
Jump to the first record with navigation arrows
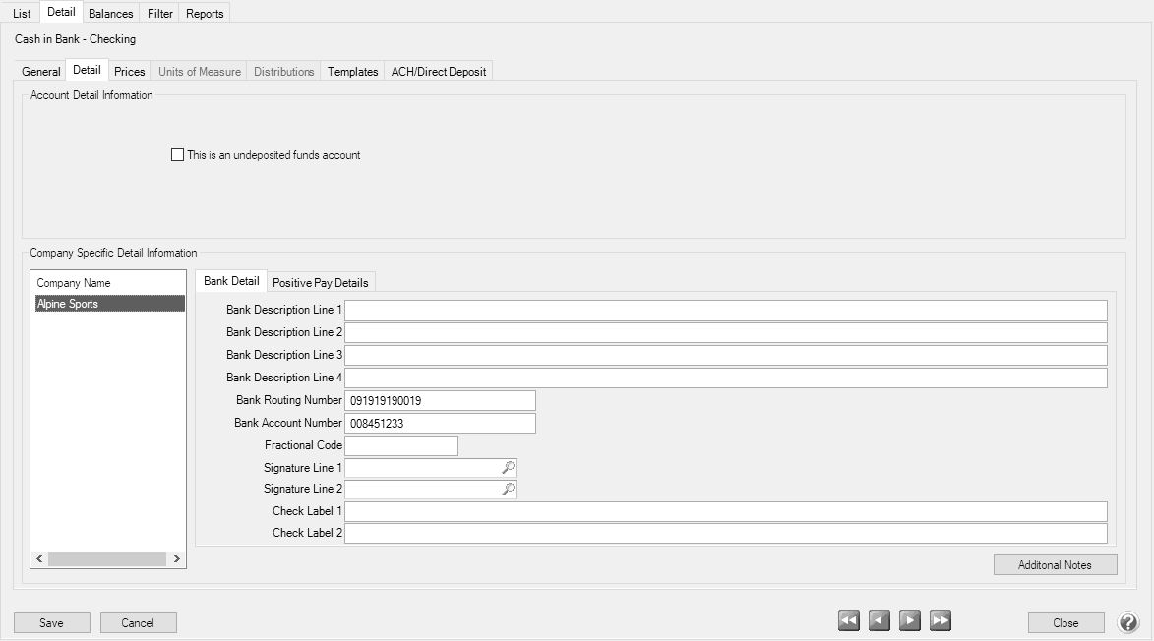pos(848,619)
